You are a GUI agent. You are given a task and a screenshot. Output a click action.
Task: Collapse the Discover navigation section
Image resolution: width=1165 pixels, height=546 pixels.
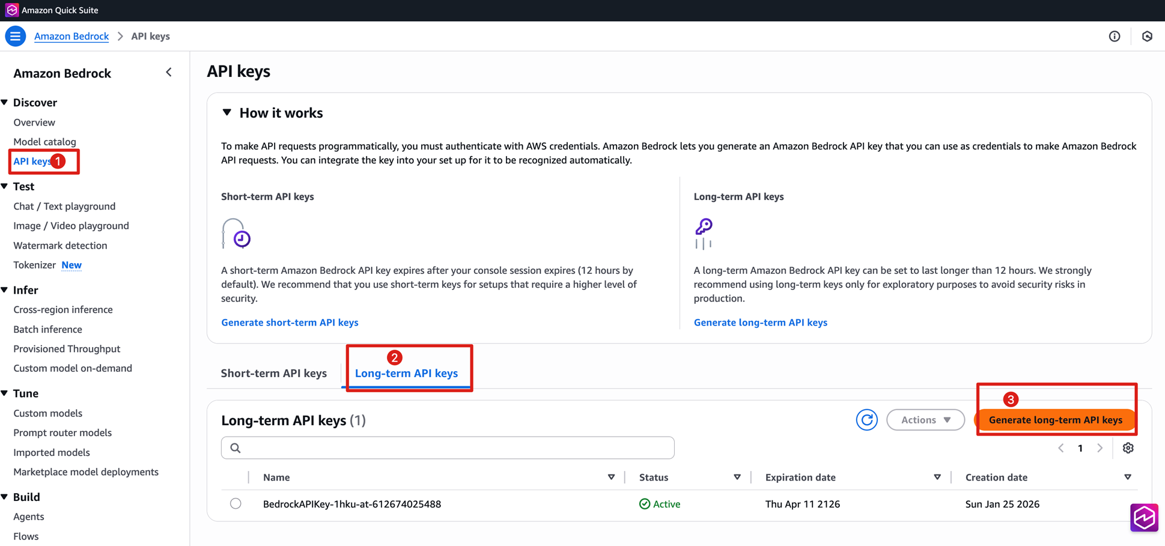coord(5,102)
